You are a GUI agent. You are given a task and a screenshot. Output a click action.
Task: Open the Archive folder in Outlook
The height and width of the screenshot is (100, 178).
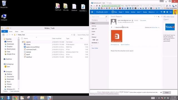94,26
